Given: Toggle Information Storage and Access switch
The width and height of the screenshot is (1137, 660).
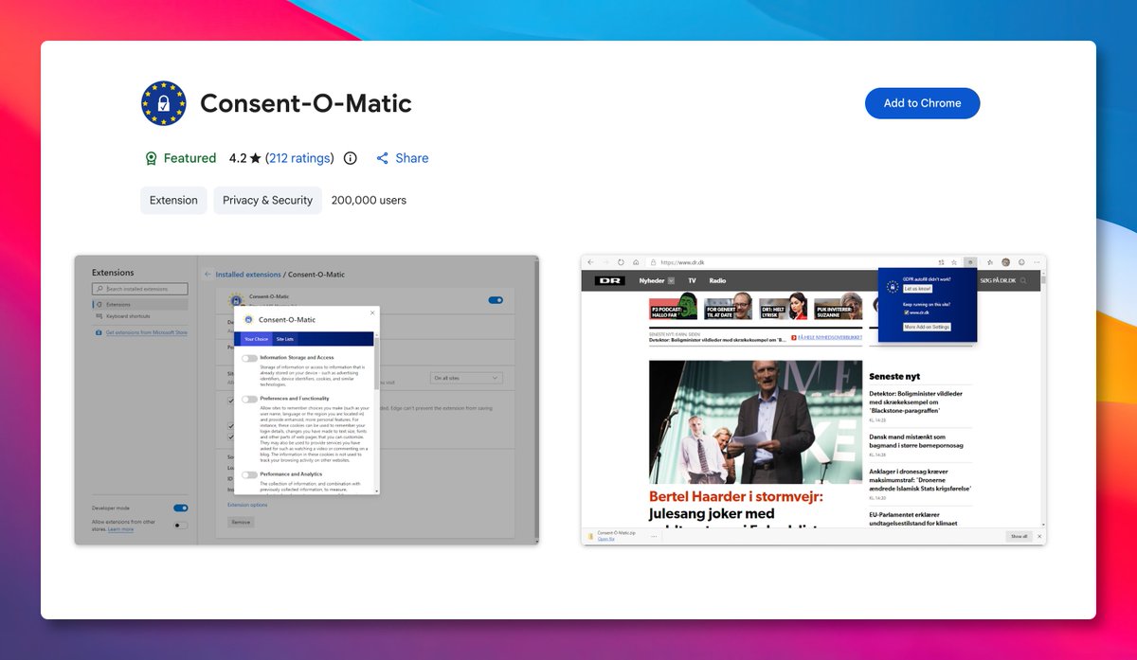Looking at the screenshot, I should coord(249,358).
